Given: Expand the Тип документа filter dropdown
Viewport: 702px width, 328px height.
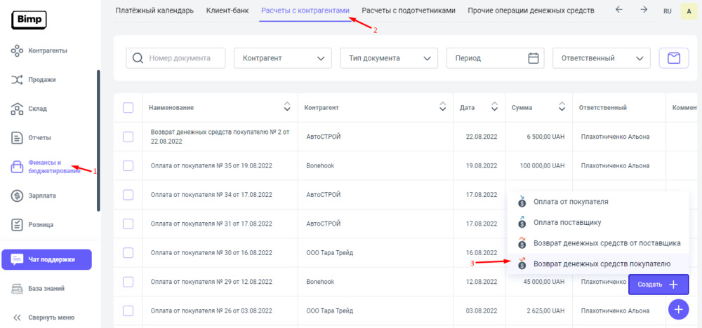Looking at the screenshot, I should 388,58.
